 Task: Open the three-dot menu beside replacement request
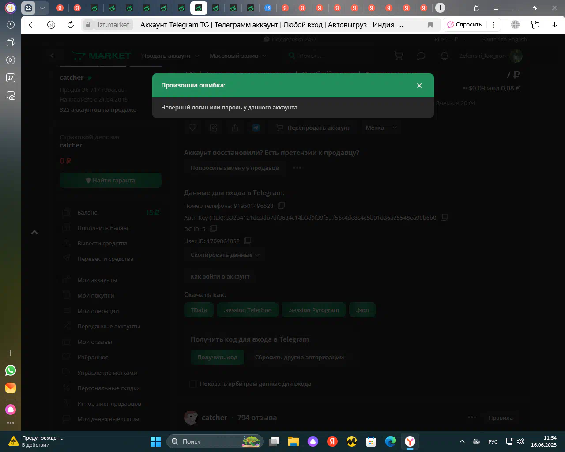click(x=297, y=168)
